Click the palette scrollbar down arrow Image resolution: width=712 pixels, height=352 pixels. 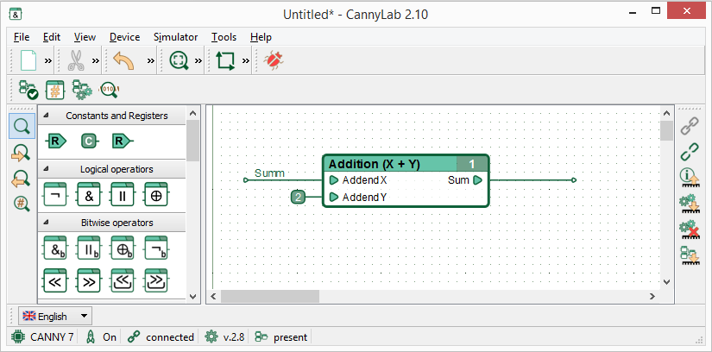pyautogui.click(x=192, y=296)
